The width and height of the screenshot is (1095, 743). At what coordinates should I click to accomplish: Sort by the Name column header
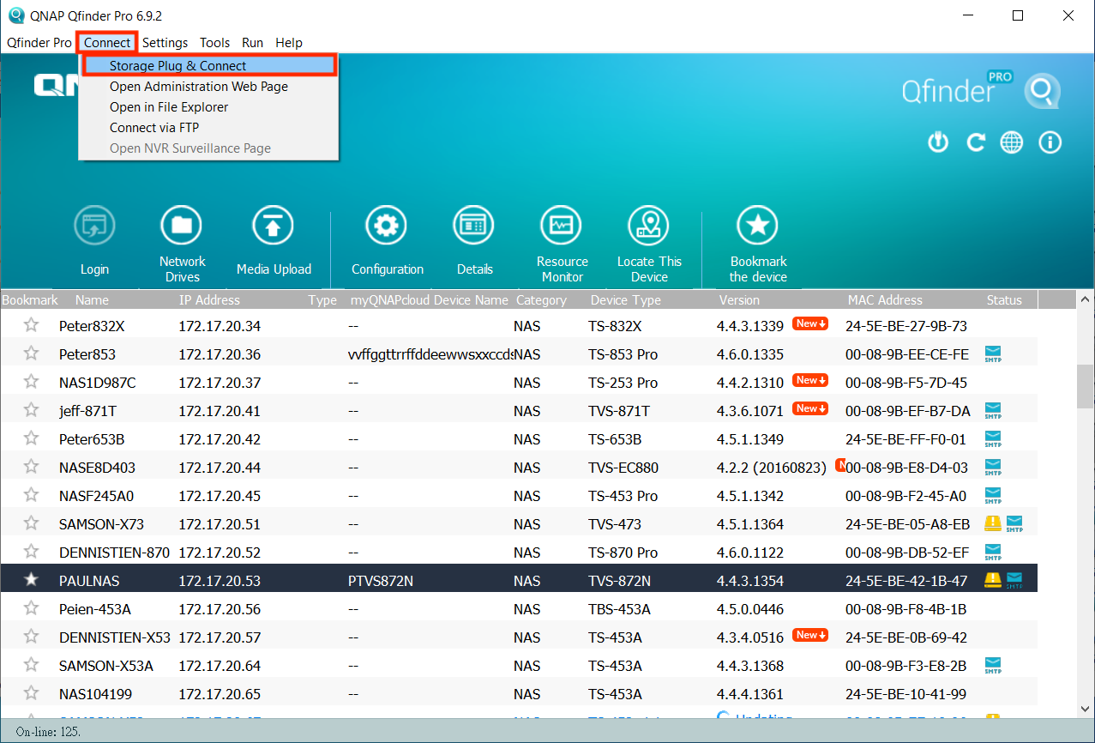point(92,300)
